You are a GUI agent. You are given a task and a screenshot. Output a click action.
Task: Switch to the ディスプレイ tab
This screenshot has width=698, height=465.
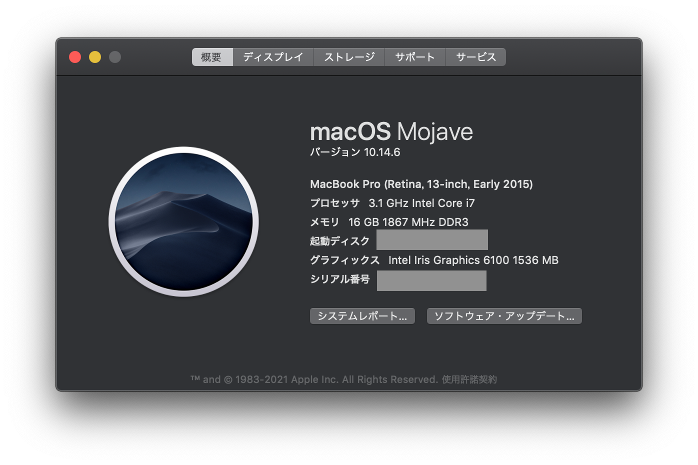tap(273, 57)
